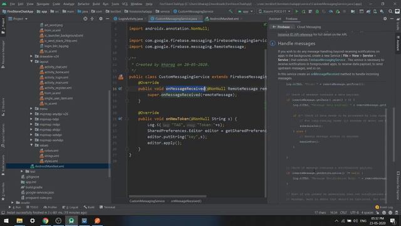
Task: Click the code analysis checkmark in editor corner
Action: pyautogui.click(x=264, y=24)
